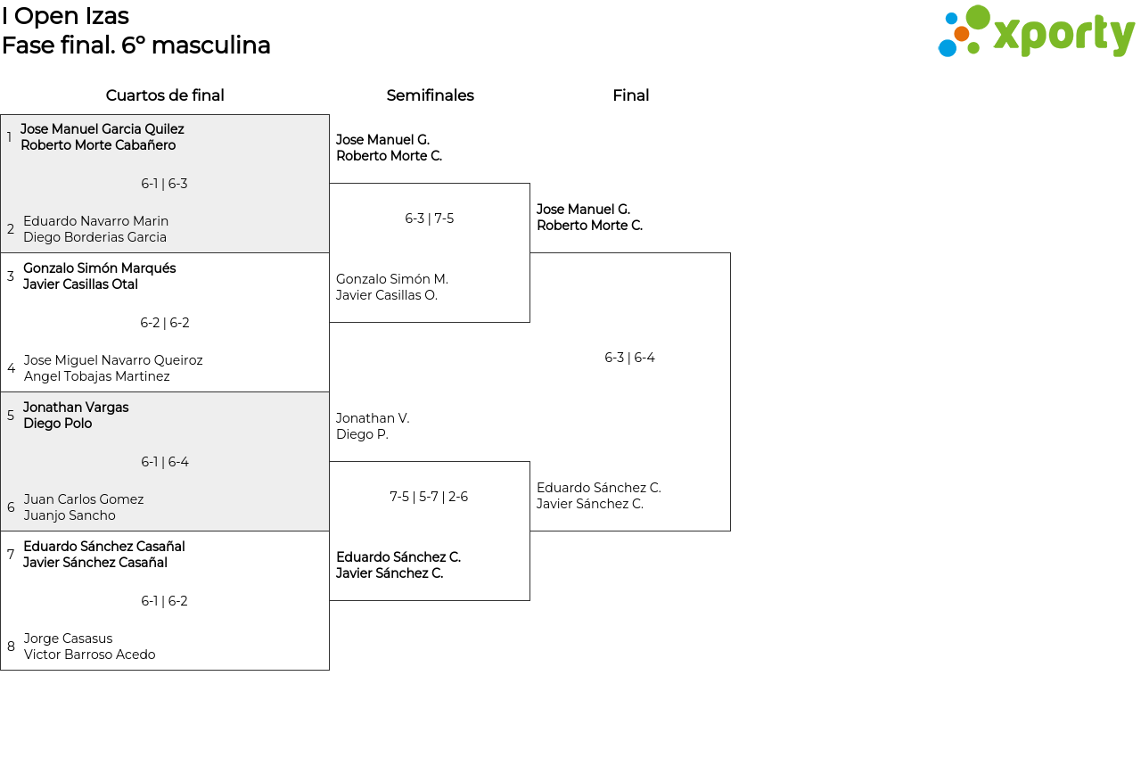Viewport: 1141px width, 758px height.
Task: Select Jose Manuel Garcia Quilez quarterfinal entry
Action: (102, 137)
